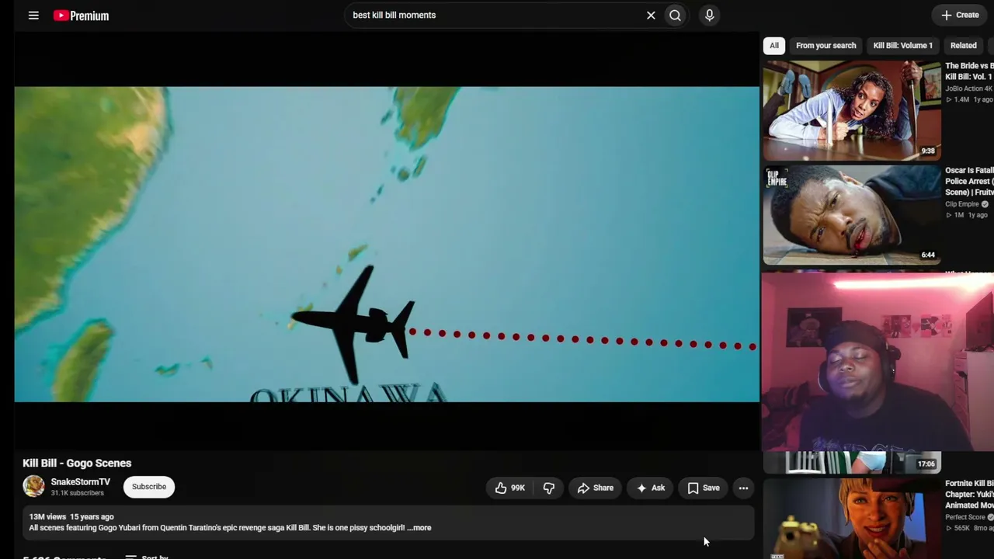Like the video with 99K likes
The width and height of the screenshot is (994, 559).
(509, 488)
